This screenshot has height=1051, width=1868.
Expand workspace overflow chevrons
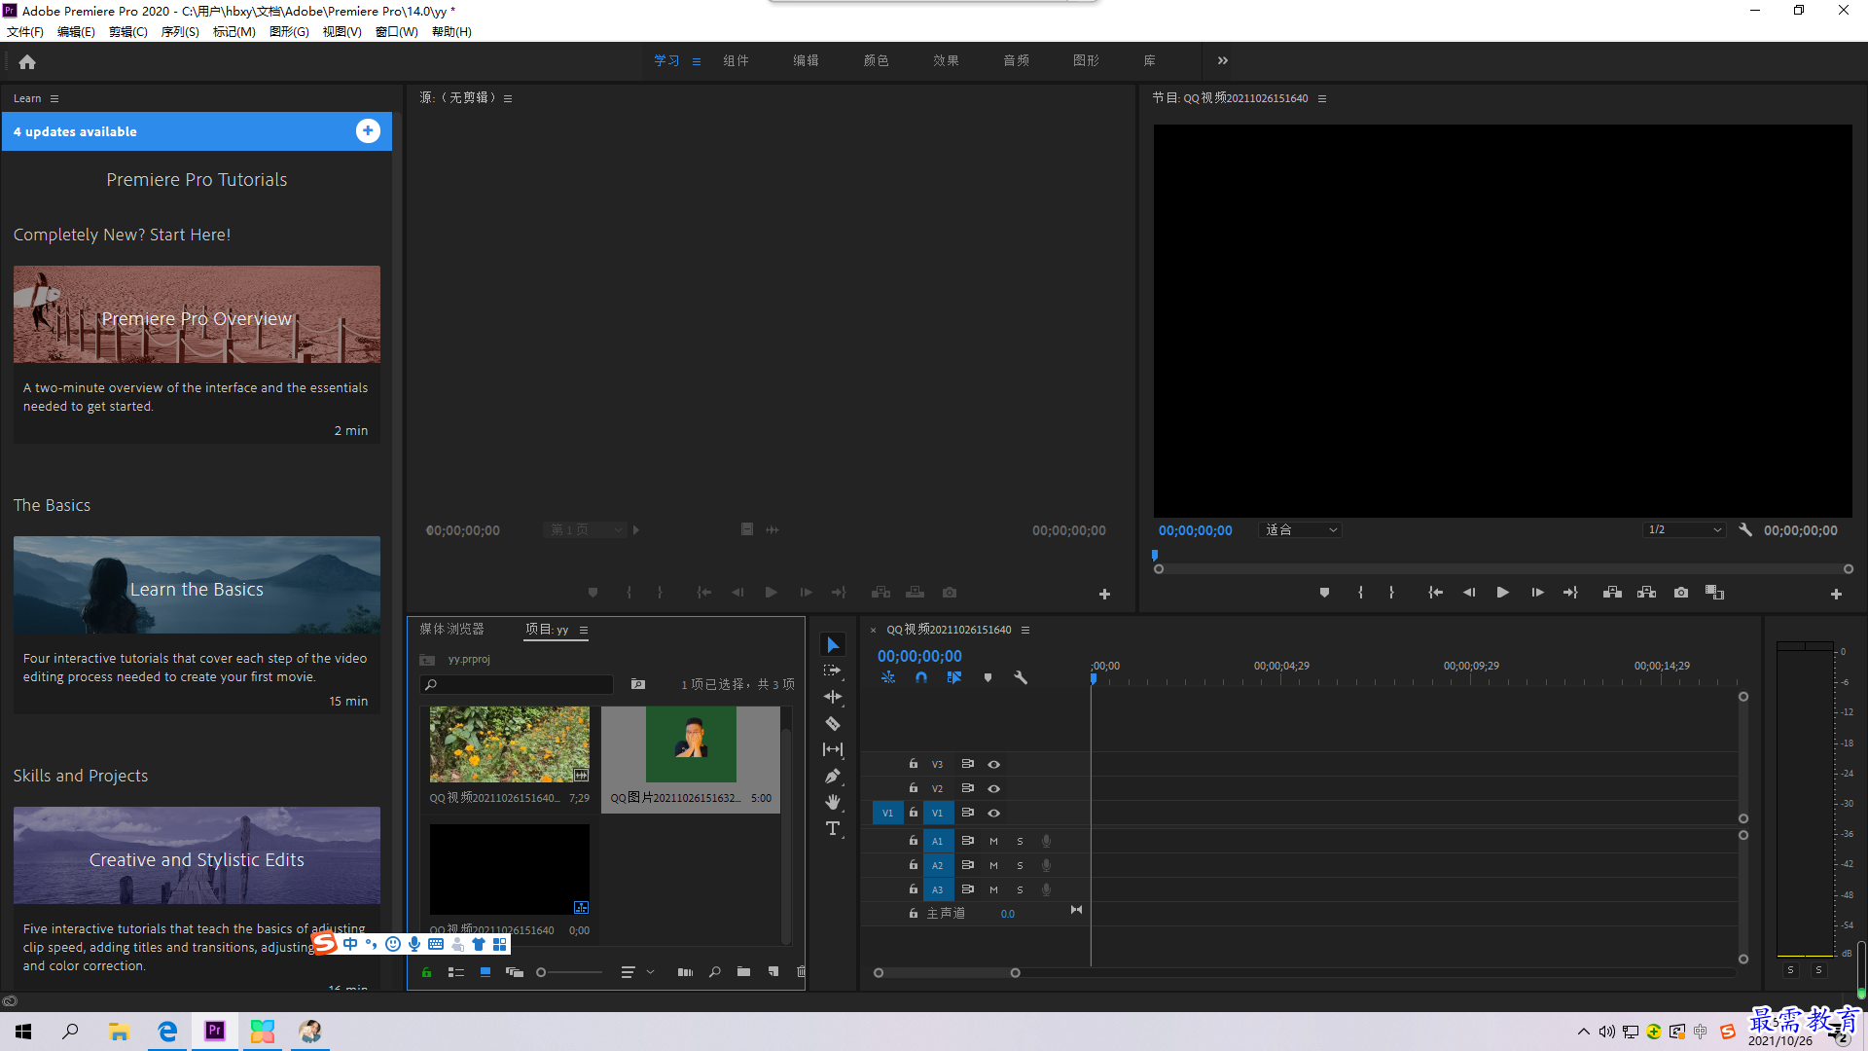1223,60
